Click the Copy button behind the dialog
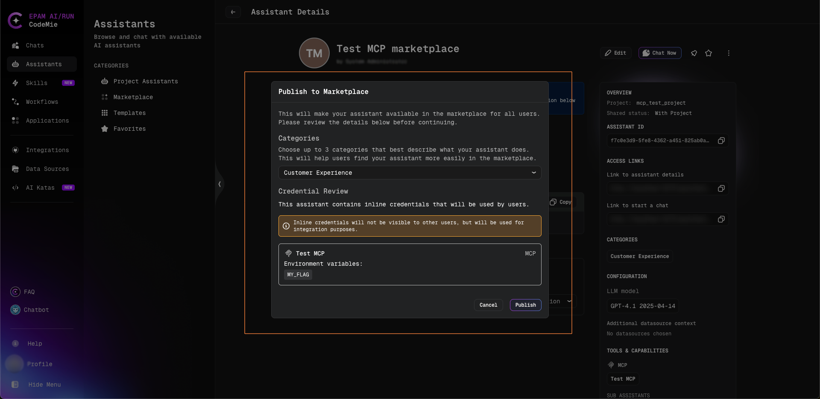This screenshot has height=399, width=820. click(x=561, y=202)
